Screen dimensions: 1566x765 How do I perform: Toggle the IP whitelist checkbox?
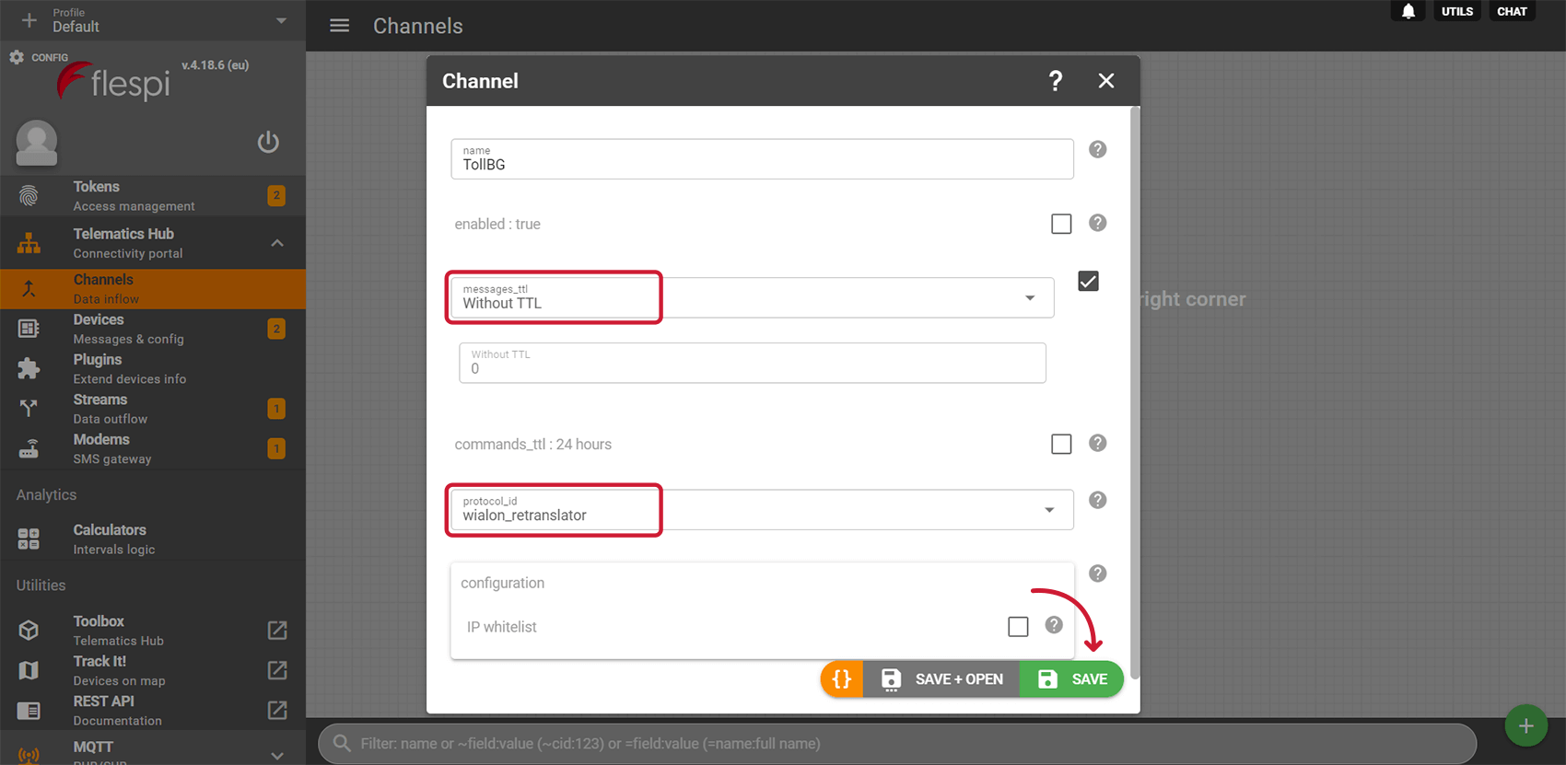point(1018,627)
